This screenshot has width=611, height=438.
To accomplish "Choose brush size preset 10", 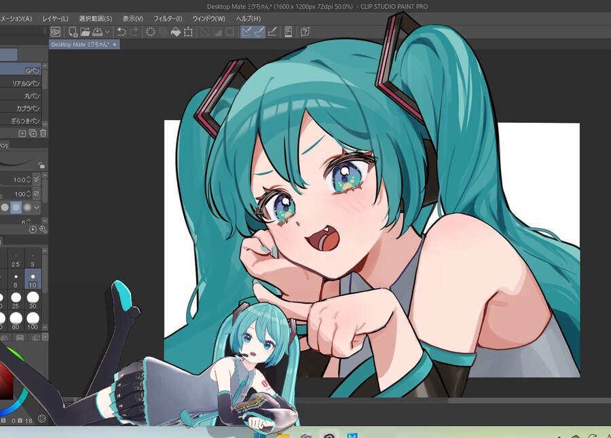I will click(33, 280).
